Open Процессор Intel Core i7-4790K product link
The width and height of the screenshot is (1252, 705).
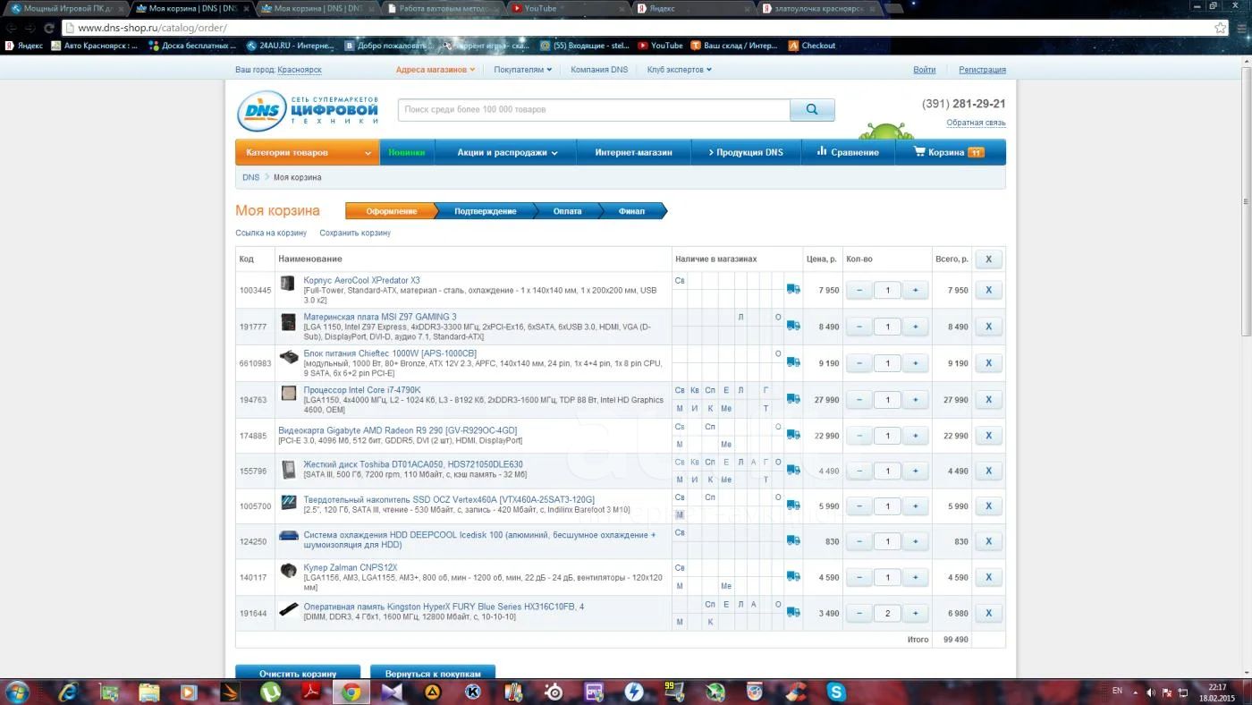click(362, 390)
